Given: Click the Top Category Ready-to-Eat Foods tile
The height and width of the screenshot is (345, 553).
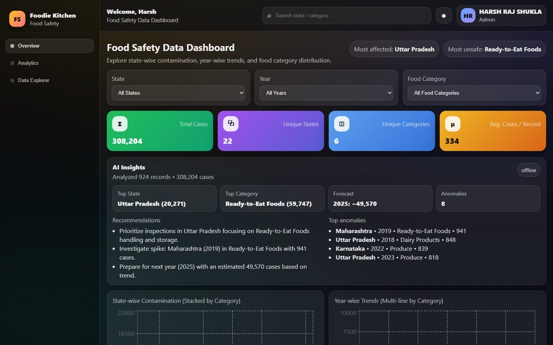Looking at the screenshot, I should pyautogui.click(x=272, y=199).
